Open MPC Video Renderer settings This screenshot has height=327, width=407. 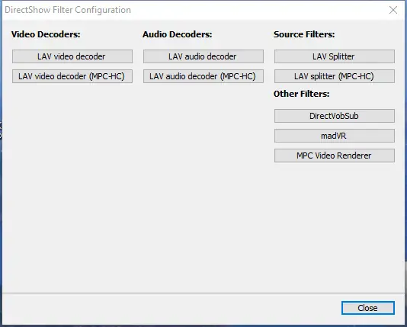(x=335, y=155)
